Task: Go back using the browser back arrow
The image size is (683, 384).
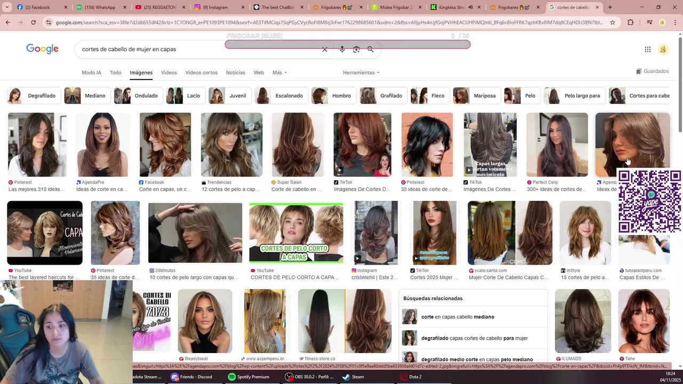Action: coord(8,22)
